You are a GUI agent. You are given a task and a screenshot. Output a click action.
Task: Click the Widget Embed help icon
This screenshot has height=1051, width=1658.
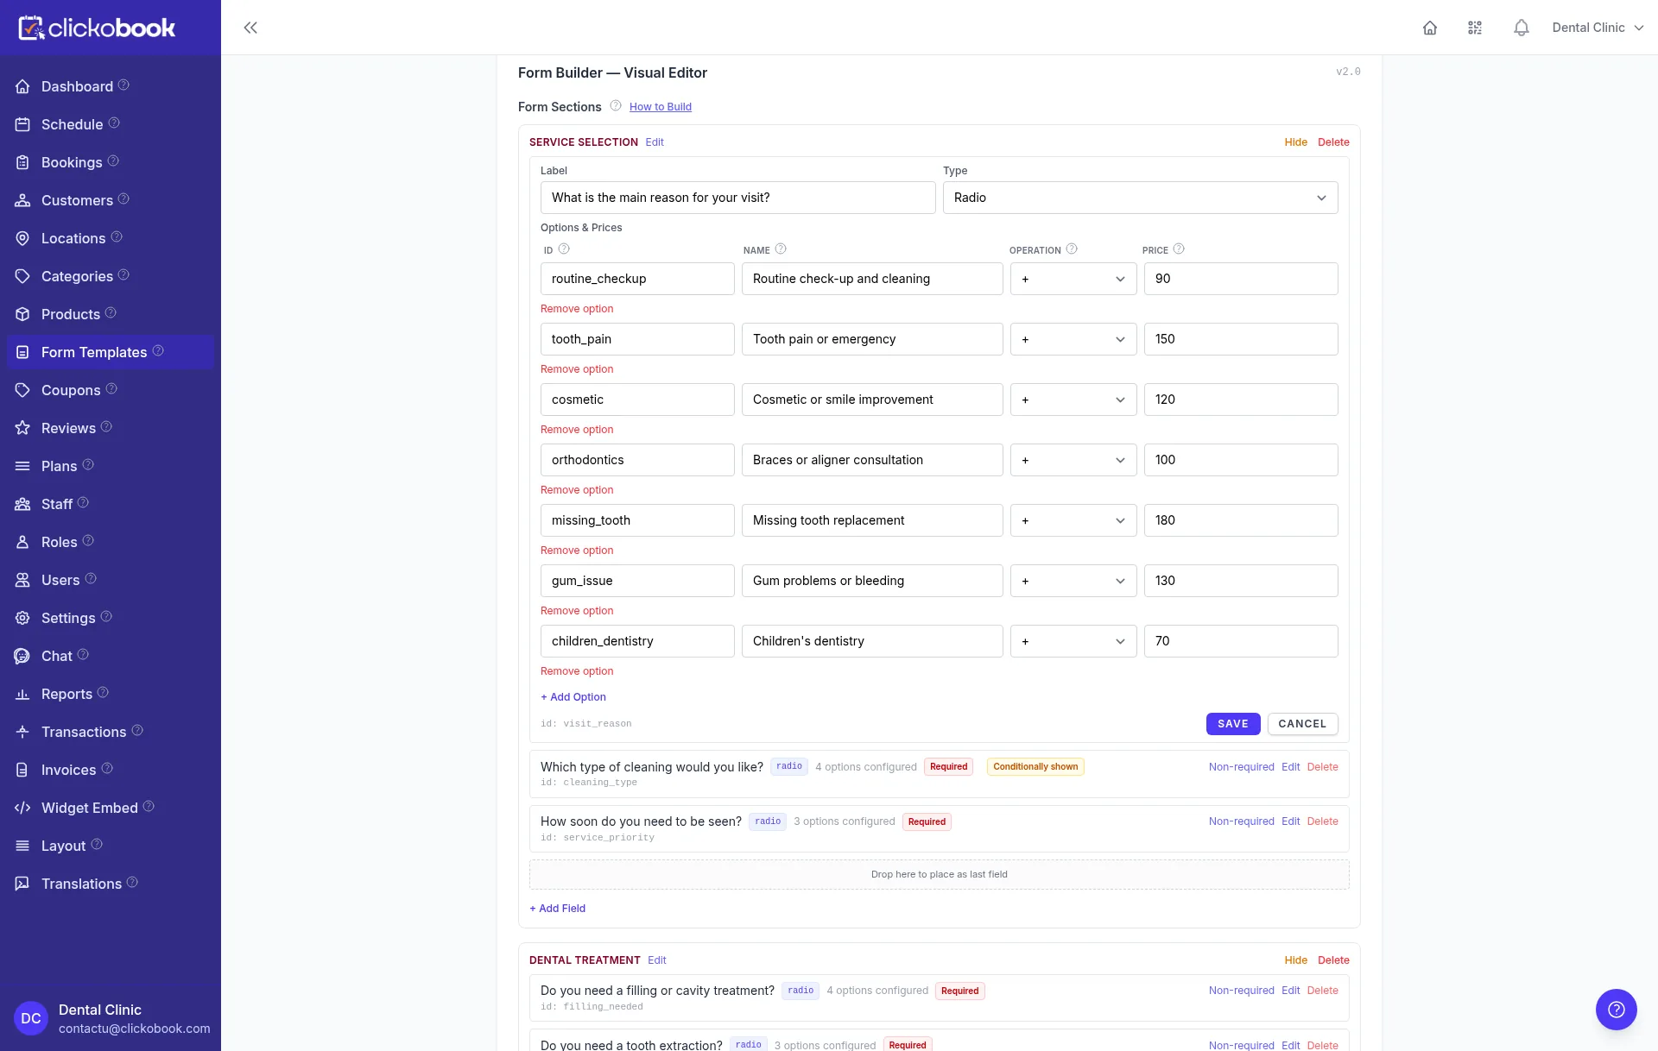coord(149,807)
